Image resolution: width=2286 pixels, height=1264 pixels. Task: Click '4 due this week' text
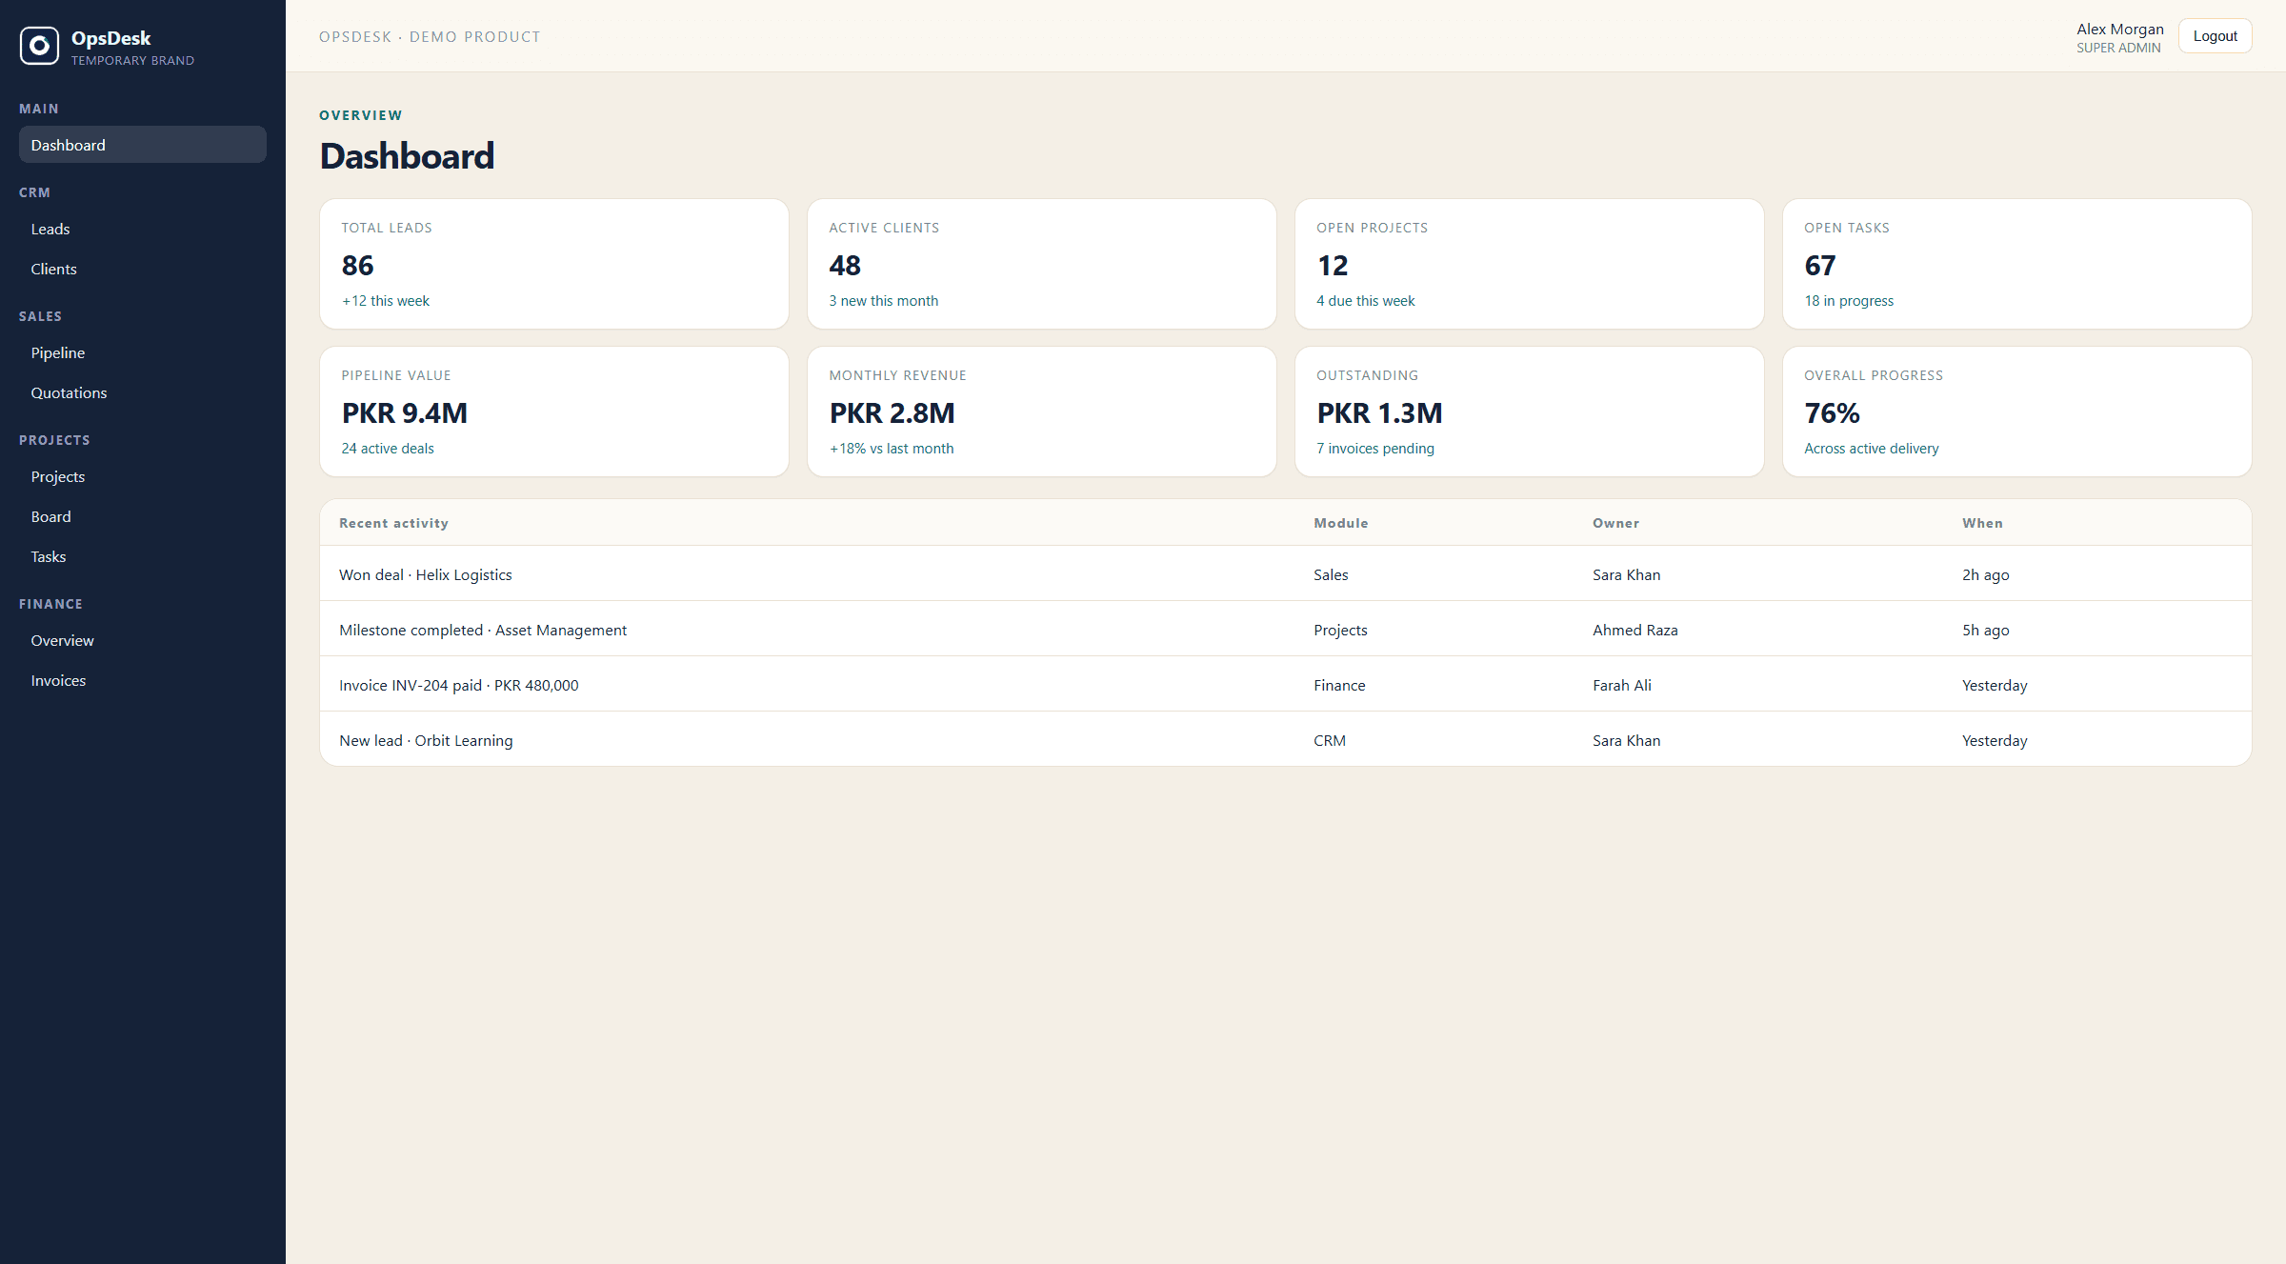(1366, 301)
